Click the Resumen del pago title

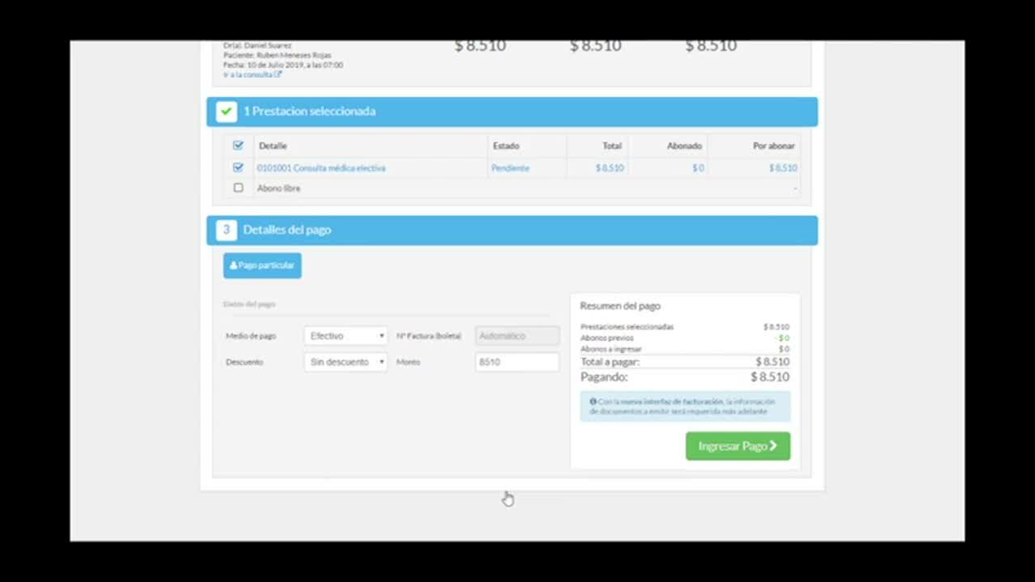click(620, 306)
